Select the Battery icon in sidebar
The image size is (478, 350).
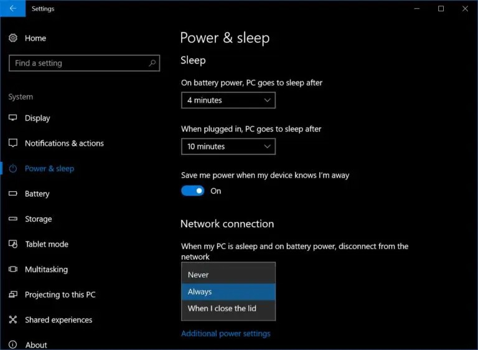(x=13, y=194)
